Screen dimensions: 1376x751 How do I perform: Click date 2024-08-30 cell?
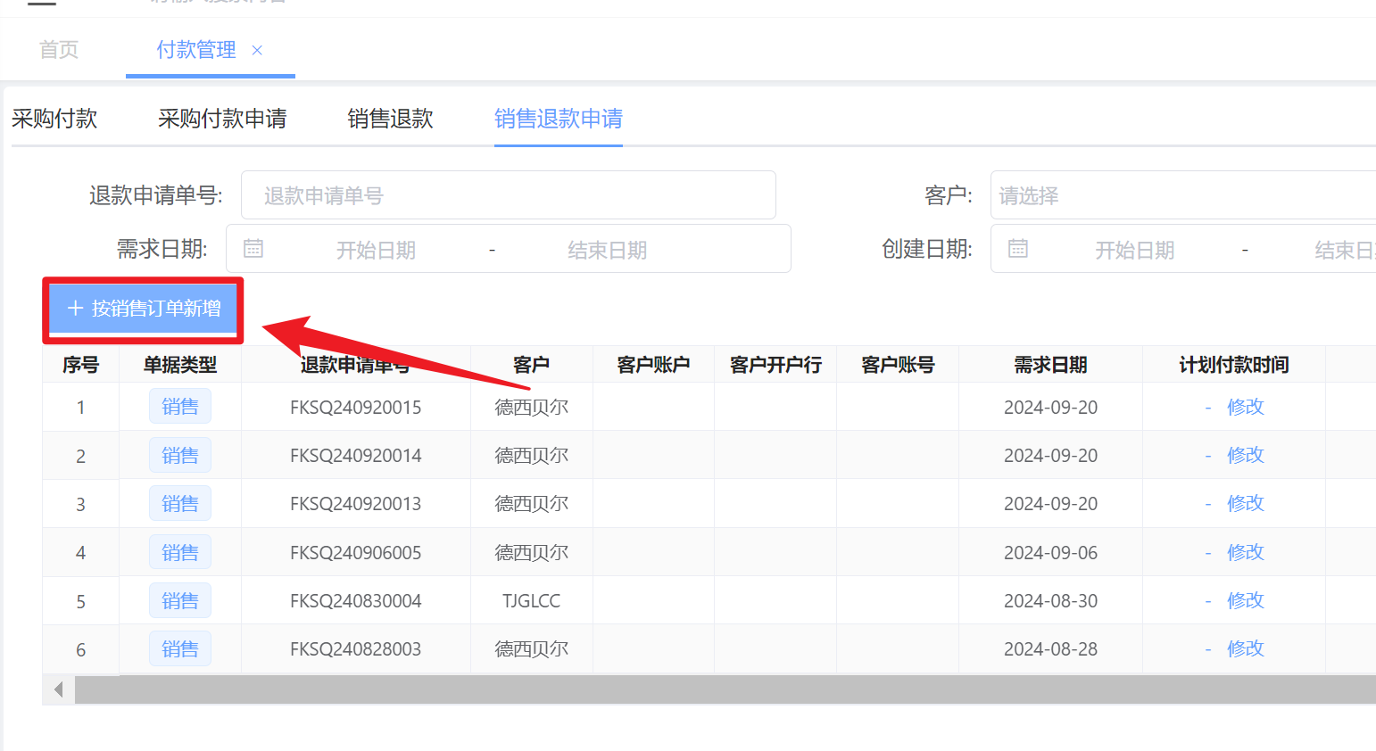coord(1050,601)
